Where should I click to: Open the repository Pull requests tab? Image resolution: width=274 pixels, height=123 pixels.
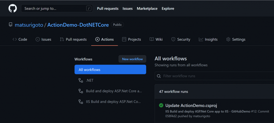click(x=73, y=39)
